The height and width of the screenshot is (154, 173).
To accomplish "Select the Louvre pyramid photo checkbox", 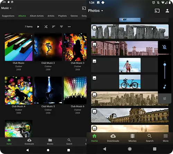I will point(94,111).
